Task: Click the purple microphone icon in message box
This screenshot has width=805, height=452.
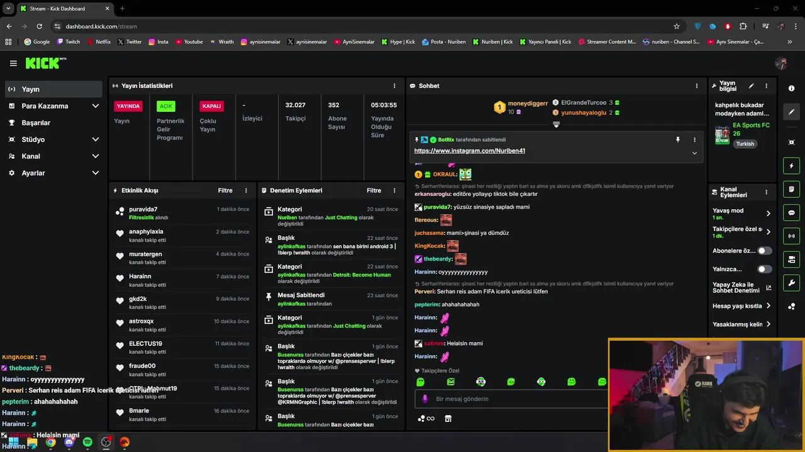Action: tap(425, 399)
